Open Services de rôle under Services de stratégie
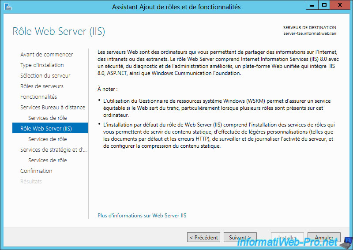This screenshot has height=250, width=353. pos(48,160)
